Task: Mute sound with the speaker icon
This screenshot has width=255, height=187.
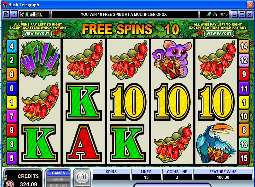Action: [215, 14]
